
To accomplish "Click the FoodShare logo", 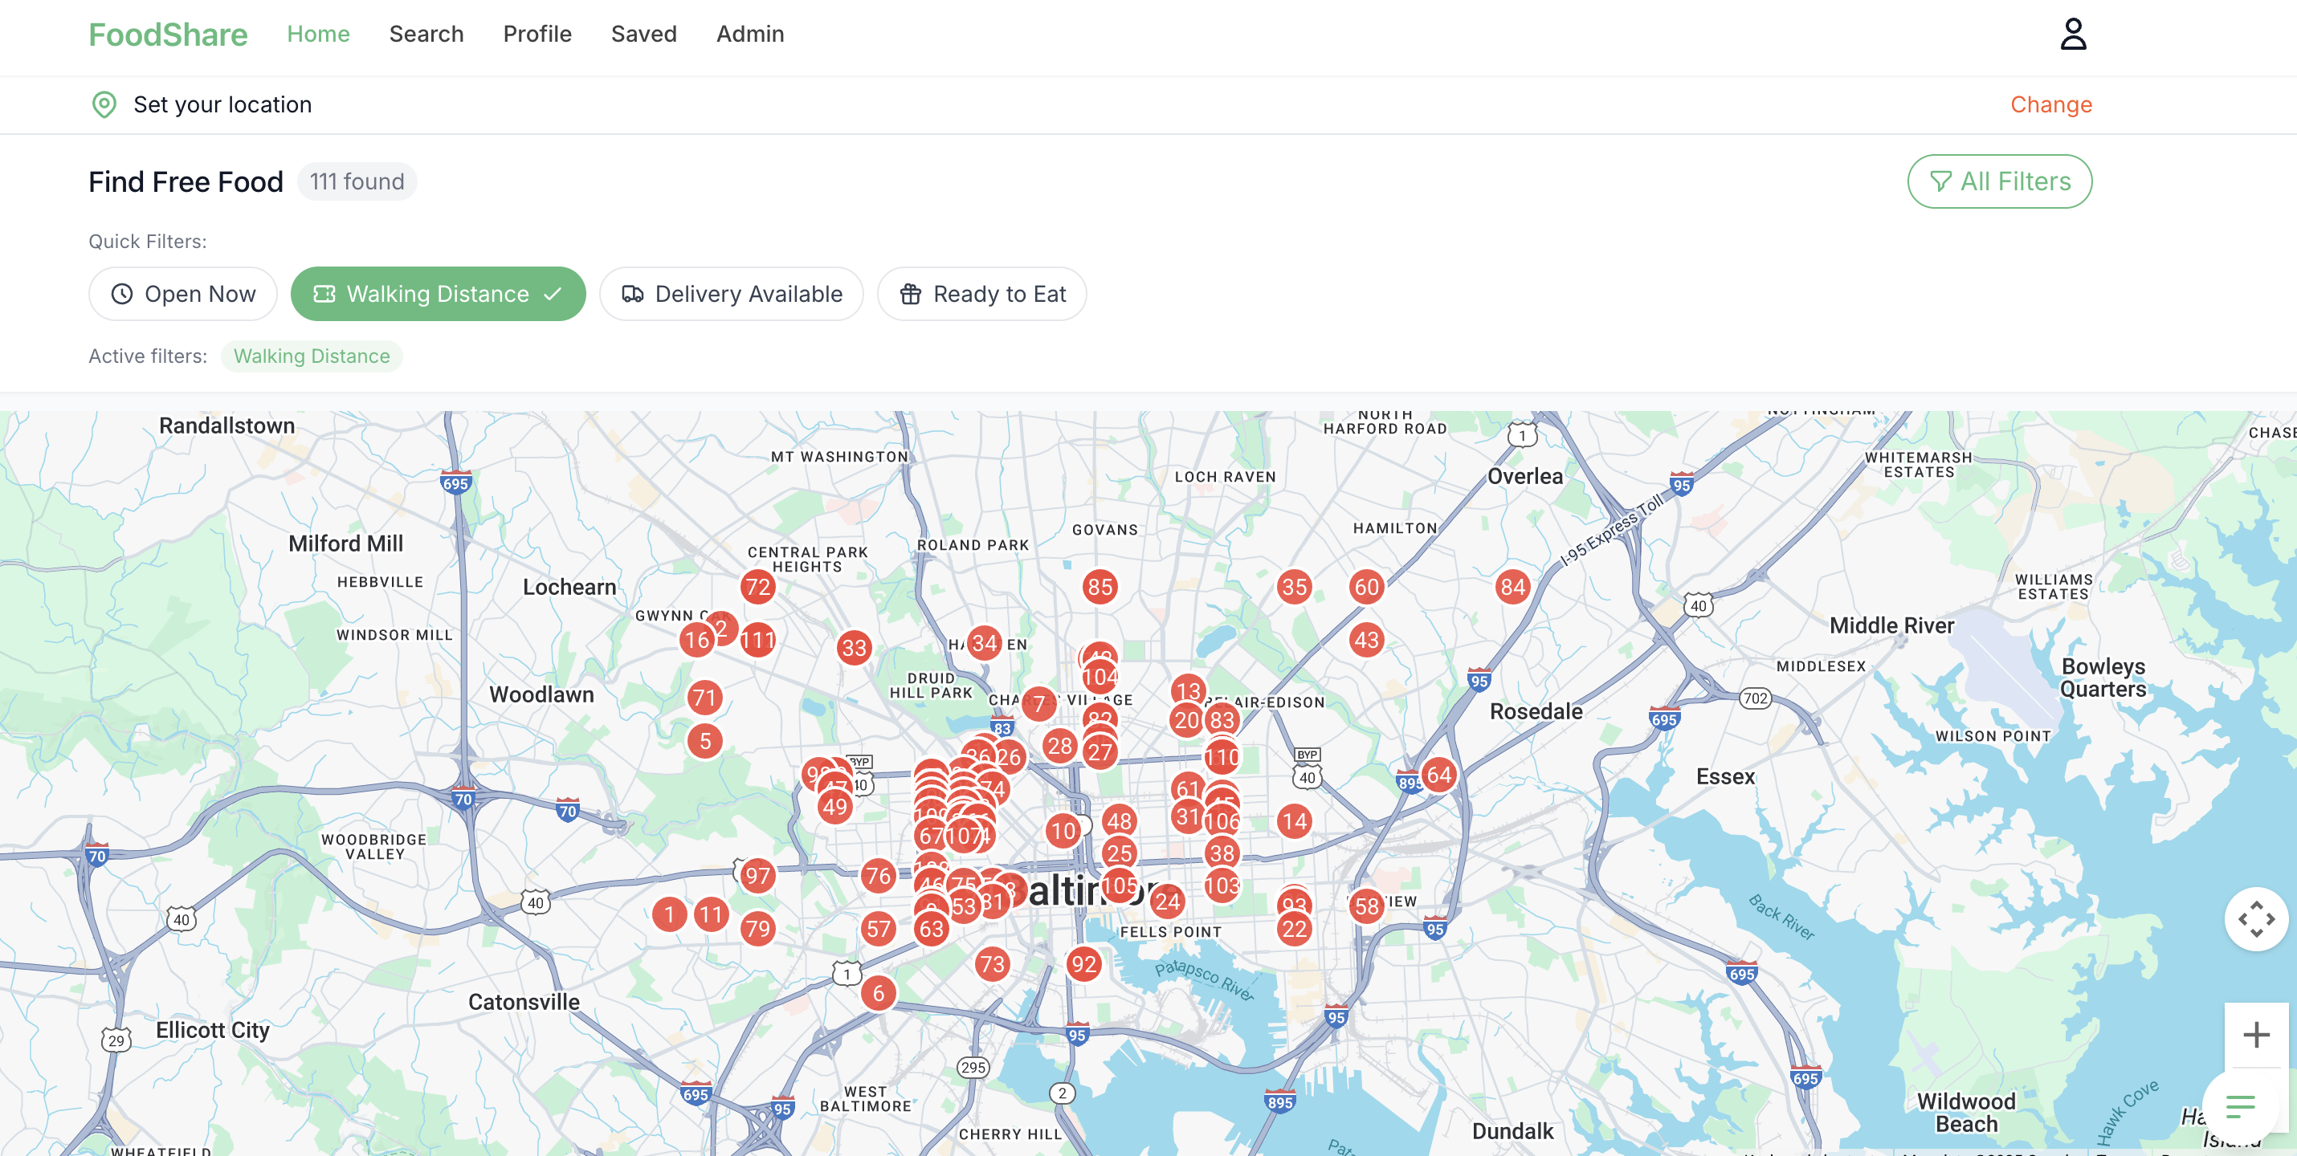I will click(x=168, y=34).
